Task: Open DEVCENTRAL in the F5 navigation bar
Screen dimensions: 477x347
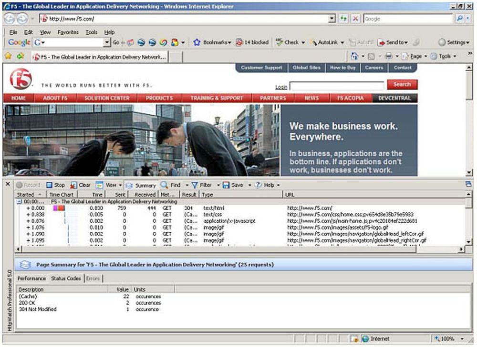Action: 394,98
